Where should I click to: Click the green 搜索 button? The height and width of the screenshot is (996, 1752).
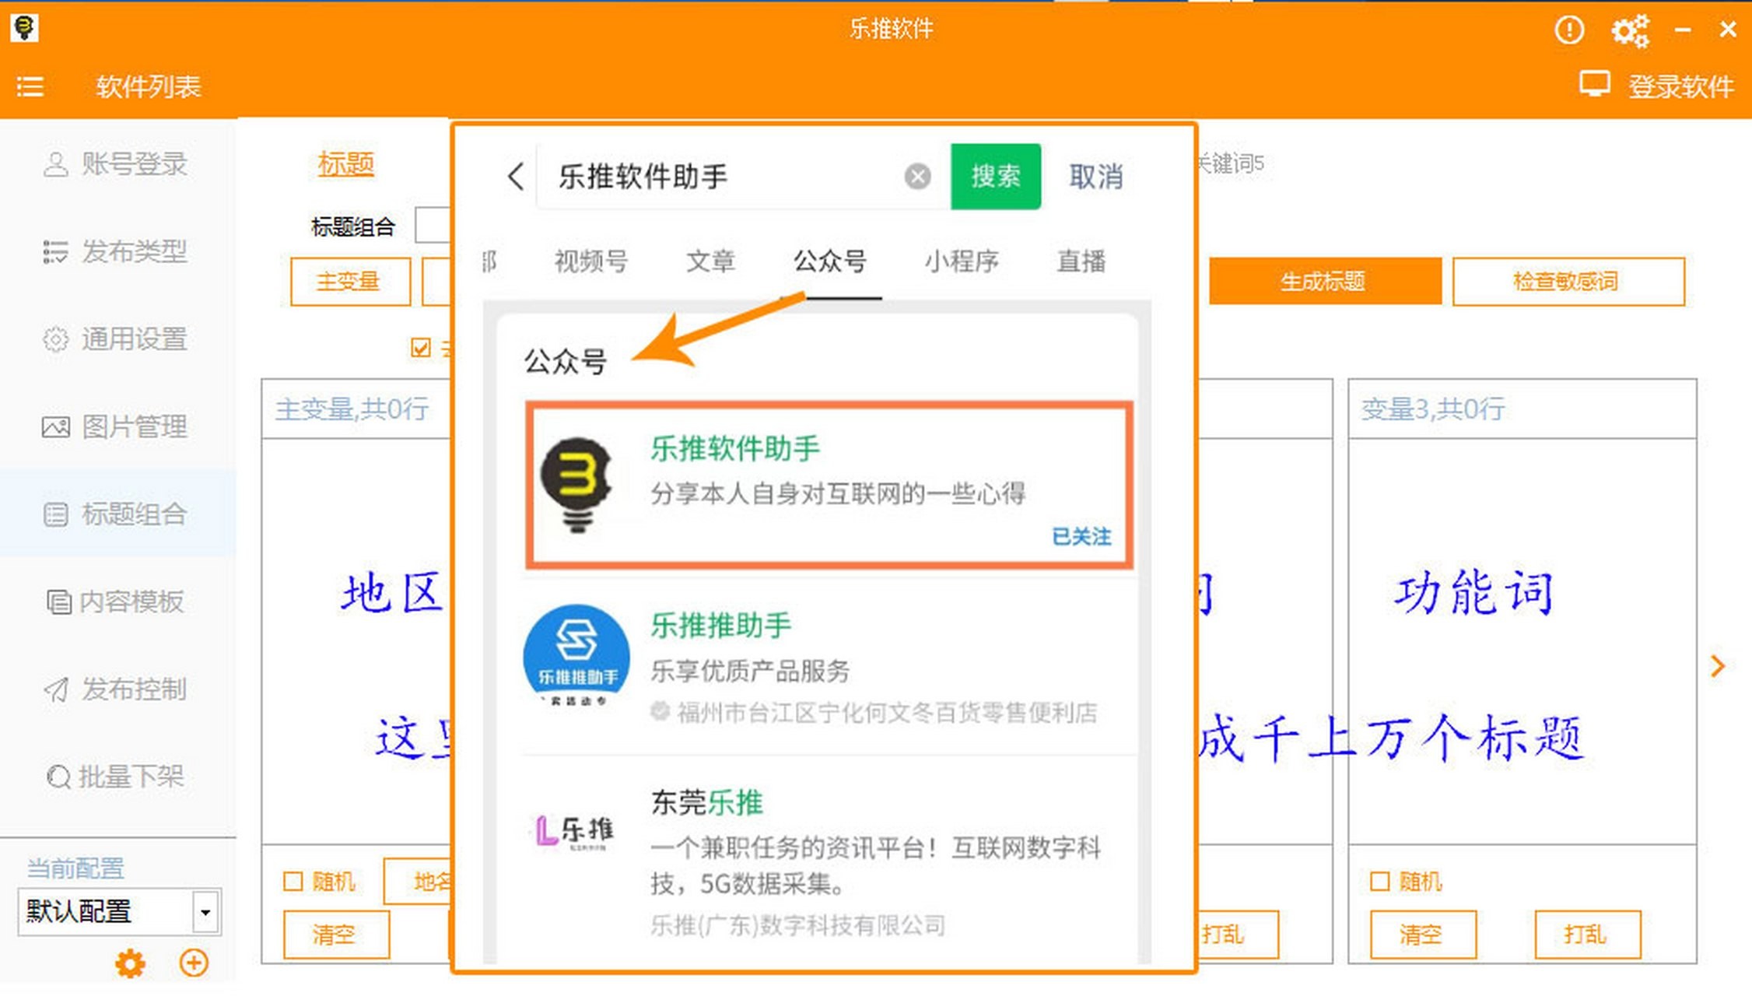tap(996, 177)
